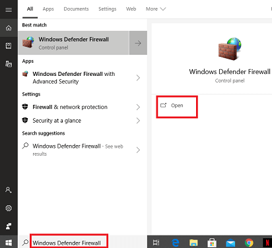Expand the More dropdown

click(156, 9)
